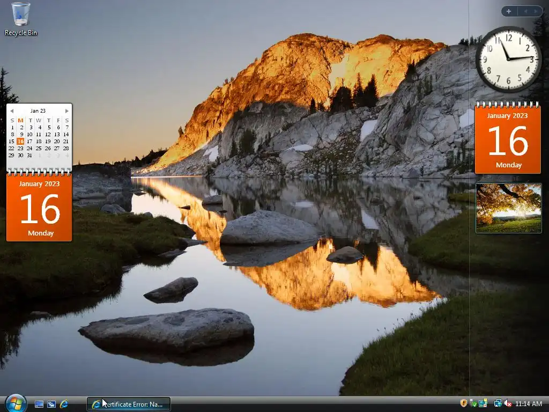Viewport: 549px width, 412px height.
Task: Click the slide show gadget autumn tree picture
Action: click(508, 208)
